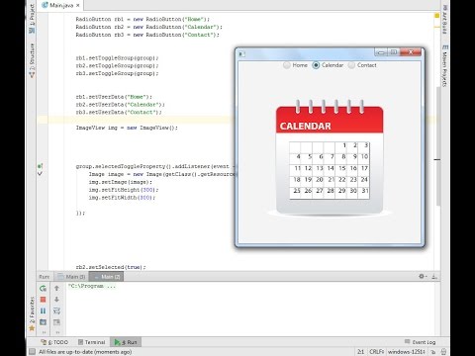Screen dimensions: 475x356
Task: Open the Terminal tool window
Action: (92, 342)
